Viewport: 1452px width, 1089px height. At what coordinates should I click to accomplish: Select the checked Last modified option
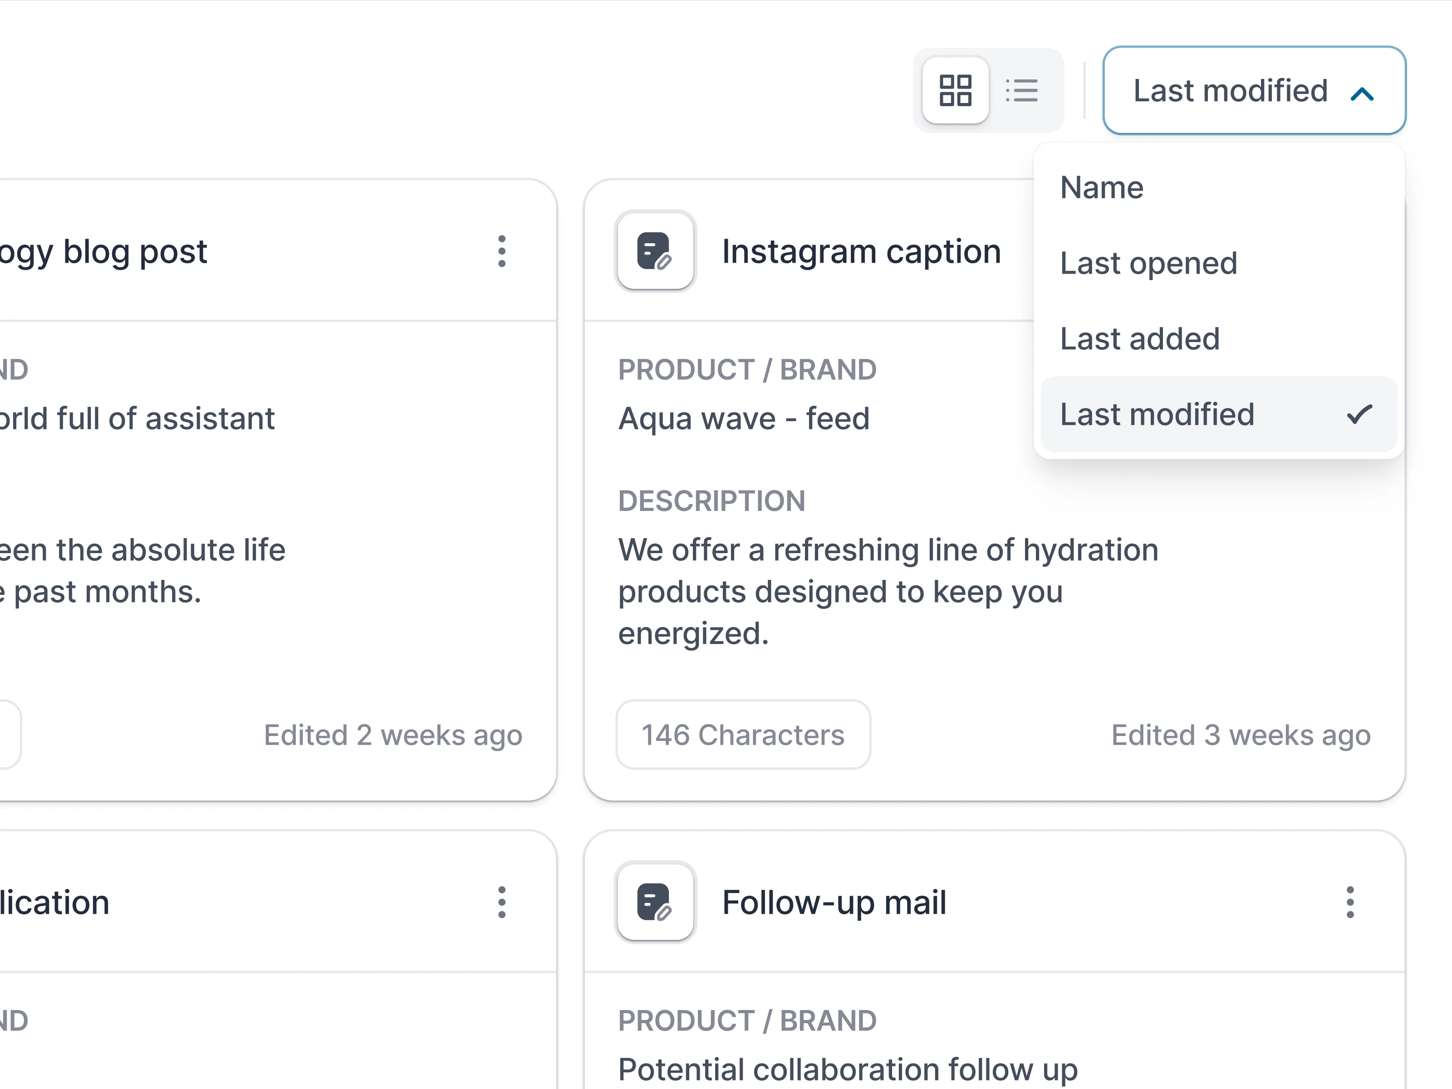1157,414
